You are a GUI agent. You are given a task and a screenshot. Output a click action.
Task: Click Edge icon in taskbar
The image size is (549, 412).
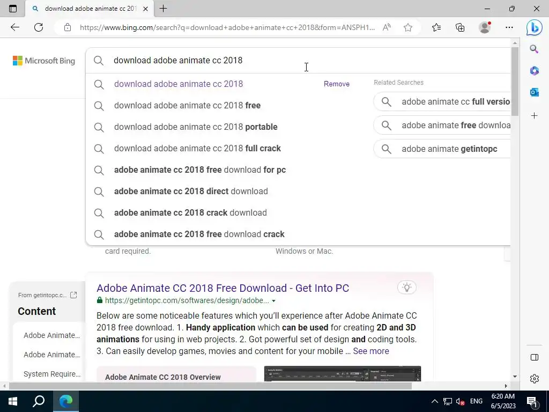coord(66,401)
